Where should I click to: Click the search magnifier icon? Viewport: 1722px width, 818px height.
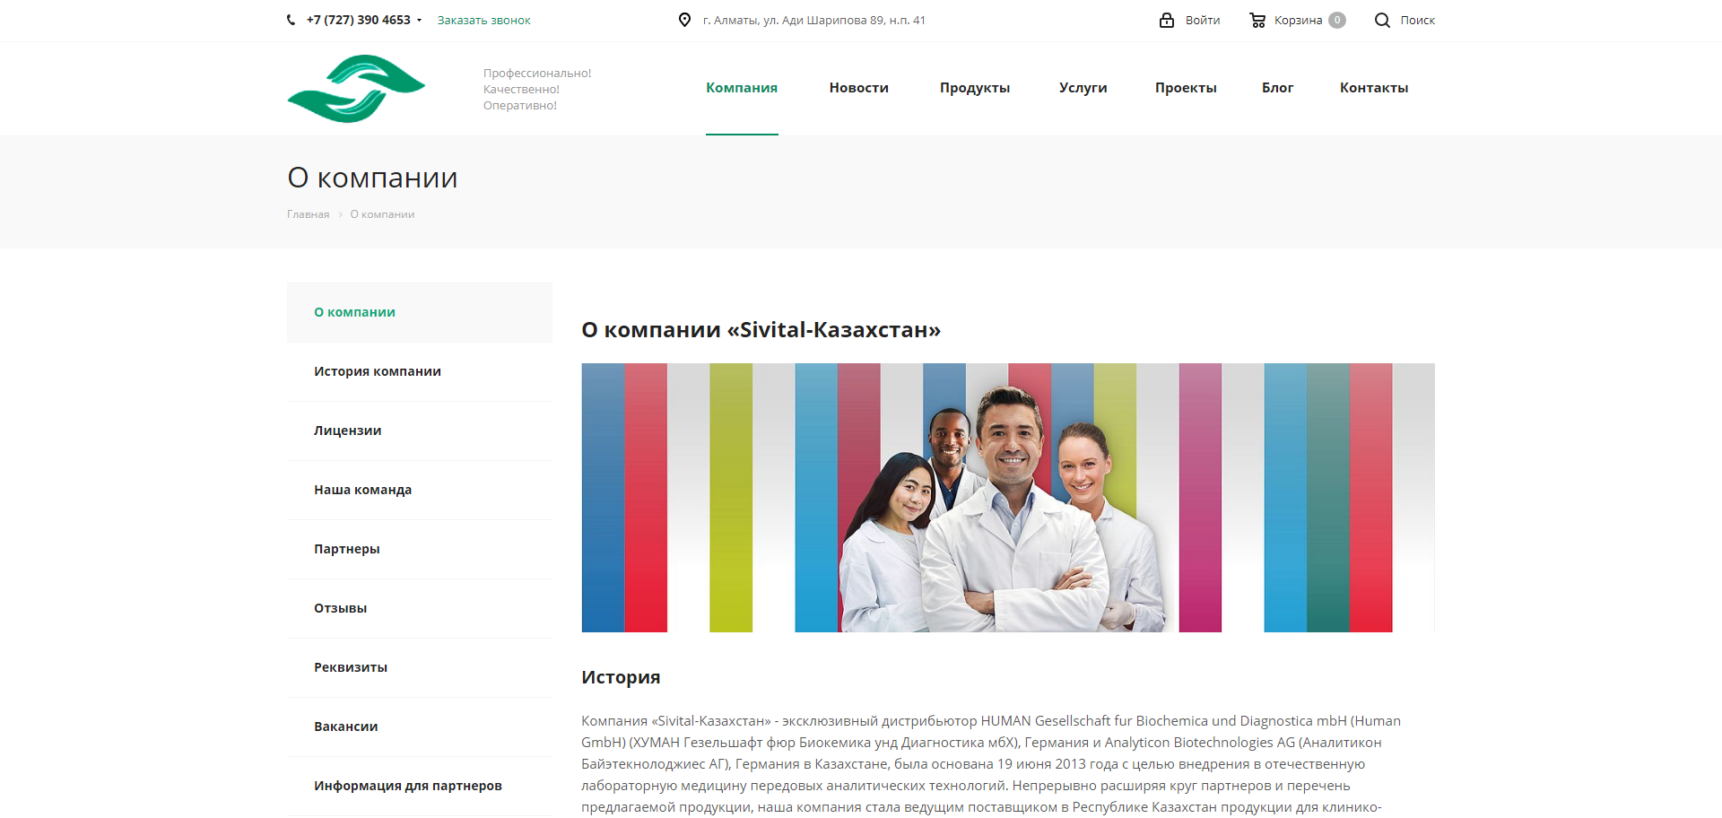pos(1382,20)
